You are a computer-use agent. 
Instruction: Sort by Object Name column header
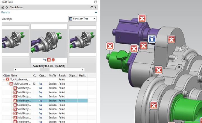coord(16,75)
